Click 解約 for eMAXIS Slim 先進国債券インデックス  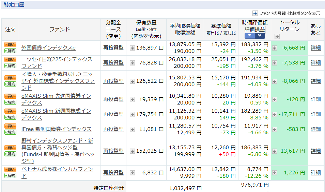coord(10,102)
